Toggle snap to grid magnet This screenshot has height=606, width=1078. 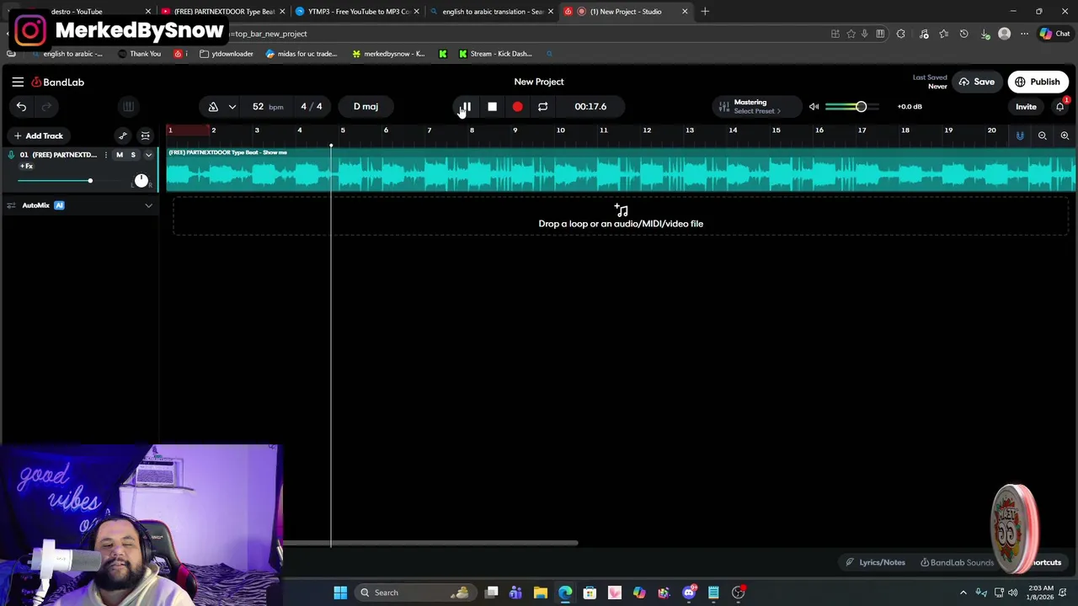[x=1020, y=136]
